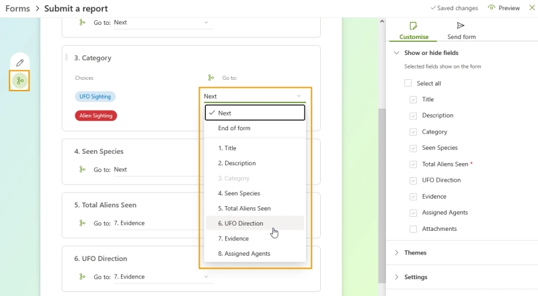
Task: Toggle the Total Aliens Seen checkbox
Action: 413,164
